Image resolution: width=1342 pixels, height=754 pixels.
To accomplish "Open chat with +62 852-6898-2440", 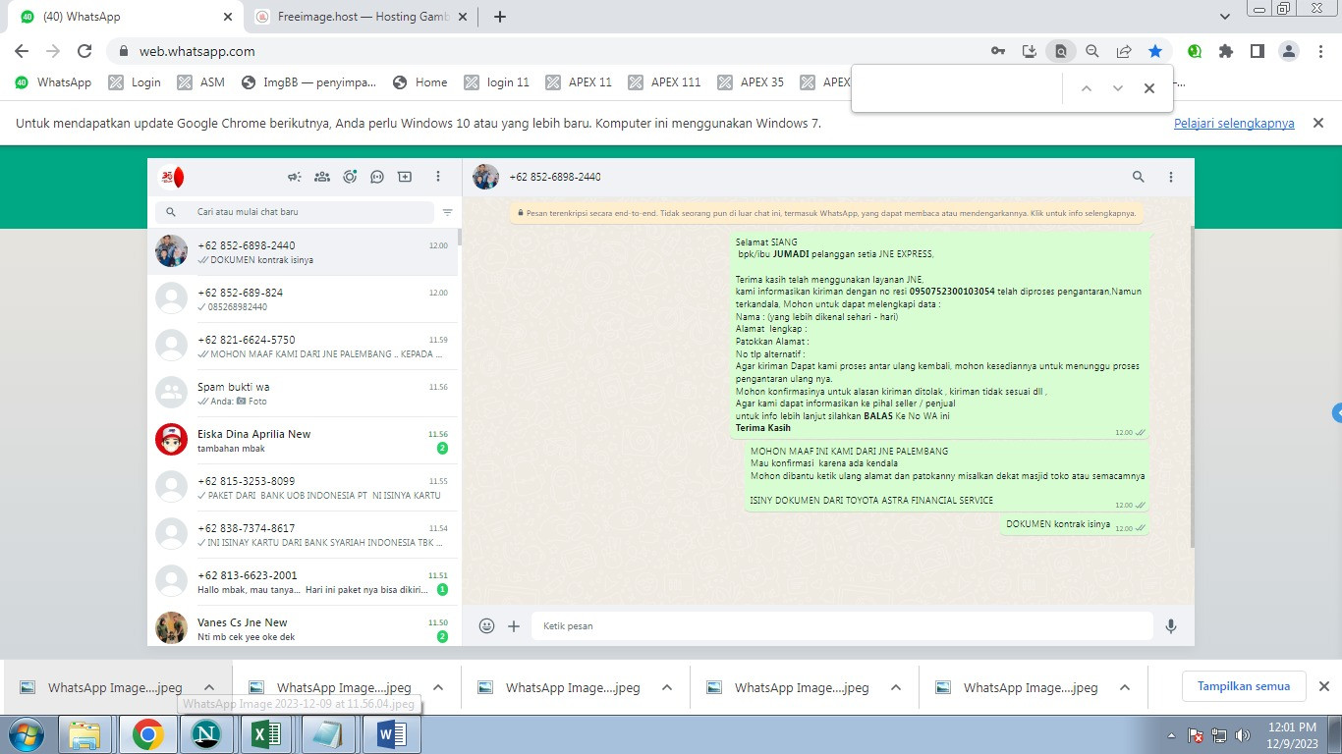I will click(303, 252).
